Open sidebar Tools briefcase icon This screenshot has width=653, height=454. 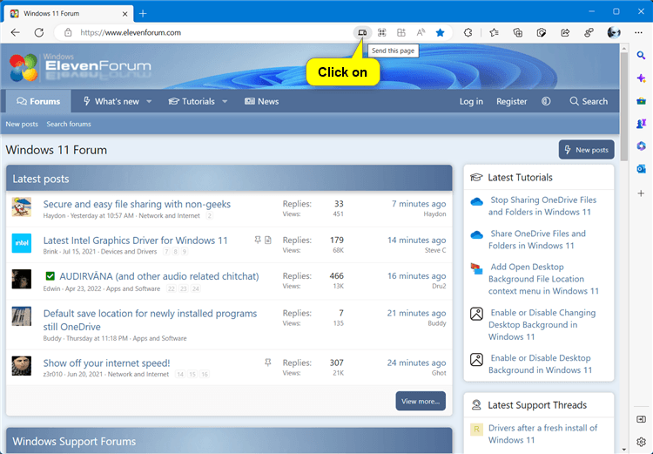coord(641,101)
